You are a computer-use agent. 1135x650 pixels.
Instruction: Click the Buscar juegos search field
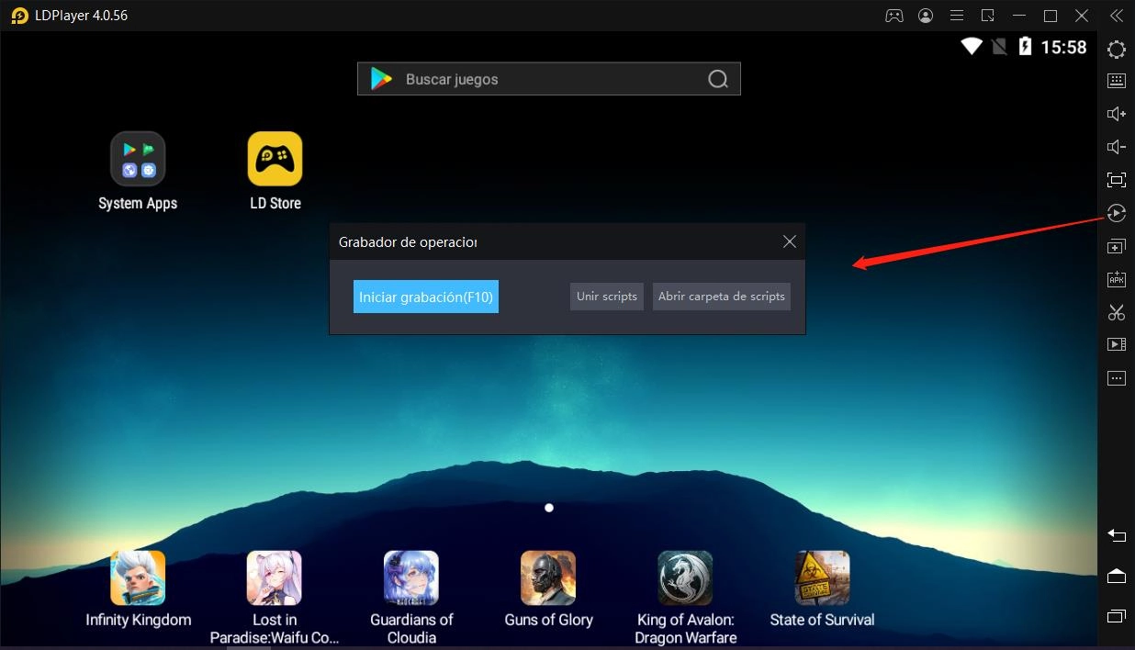[548, 79]
